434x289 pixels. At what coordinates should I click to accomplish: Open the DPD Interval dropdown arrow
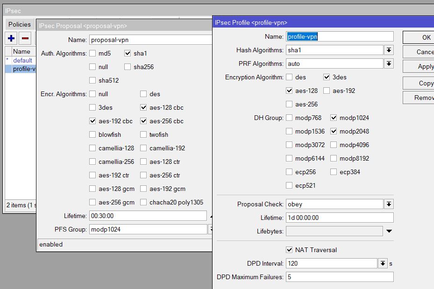click(383, 263)
